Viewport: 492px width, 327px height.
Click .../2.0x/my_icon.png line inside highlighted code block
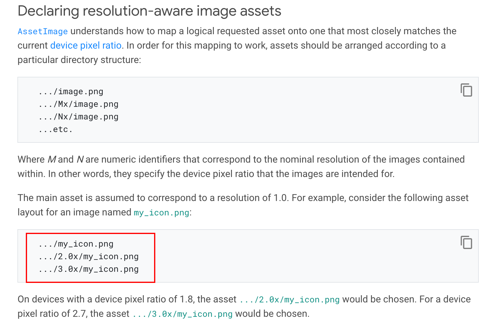(89, 256)
